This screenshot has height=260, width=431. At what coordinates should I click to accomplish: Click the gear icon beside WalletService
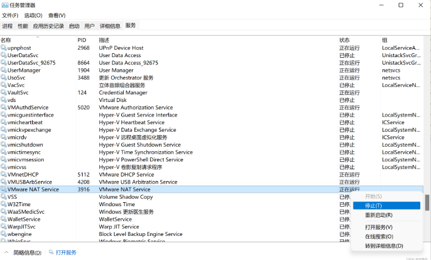click(3, 219)
